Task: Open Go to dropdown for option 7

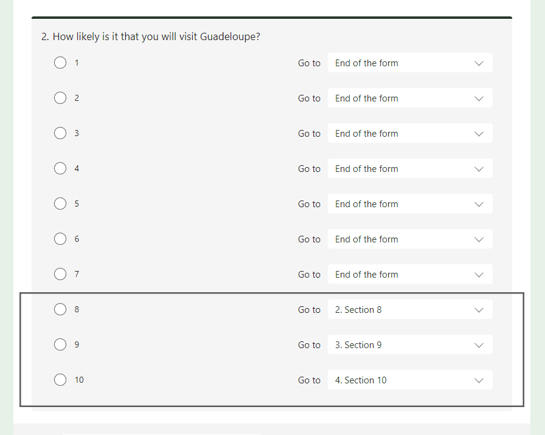Action: [x=409, y=274]
